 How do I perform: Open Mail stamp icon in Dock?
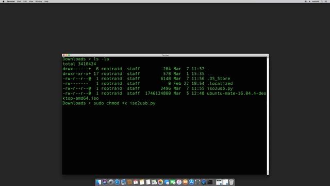123,182
